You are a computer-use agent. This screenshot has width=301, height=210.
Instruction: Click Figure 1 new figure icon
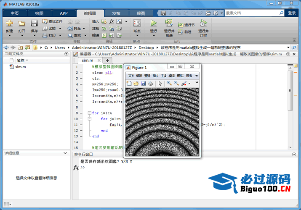[129, 83]
